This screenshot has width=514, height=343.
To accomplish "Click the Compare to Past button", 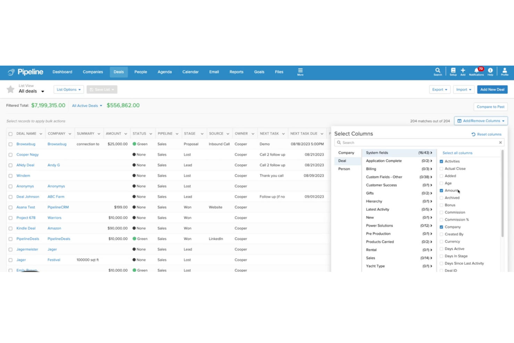I will coord(490,107).
